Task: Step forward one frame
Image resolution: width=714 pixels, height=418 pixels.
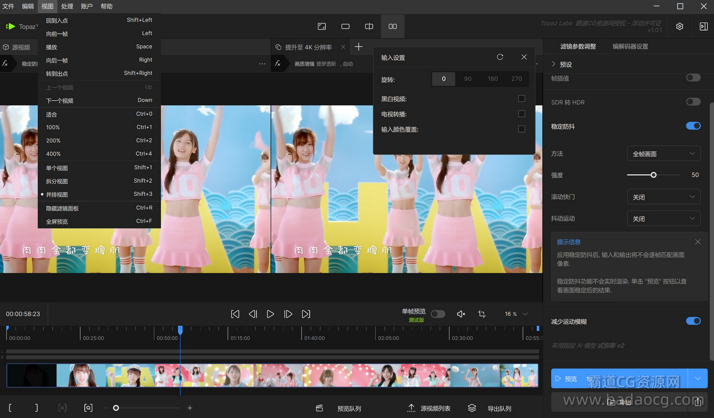Action: click(x=288, y=314)
